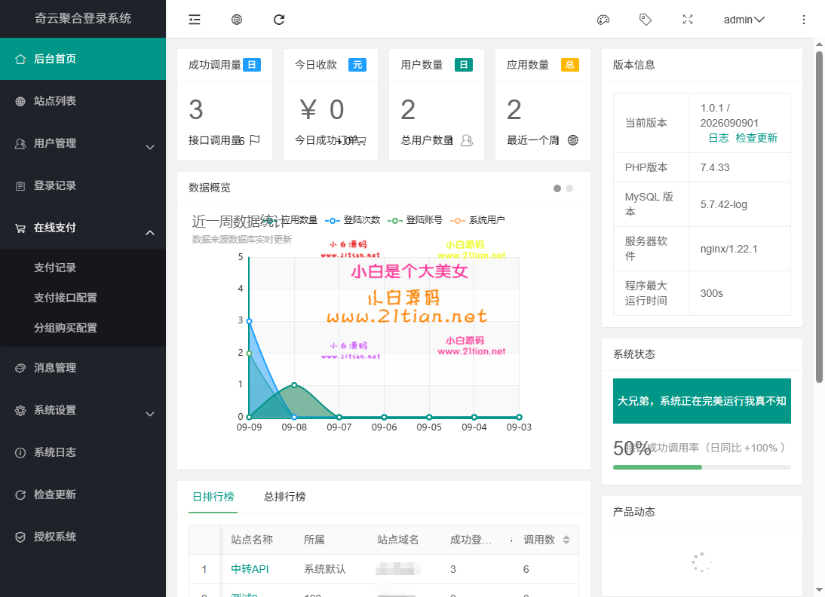This screenshot has width=825, height=597.
Task: Open the globe website icon in header
Action: [x=237, y=20]
